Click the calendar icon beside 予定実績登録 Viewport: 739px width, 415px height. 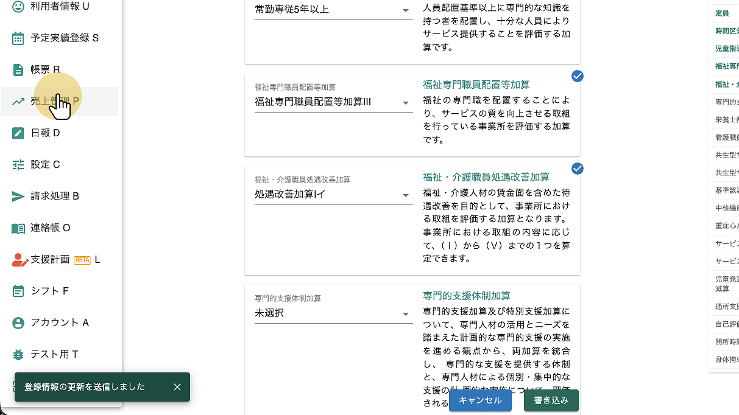pos(18,38)
